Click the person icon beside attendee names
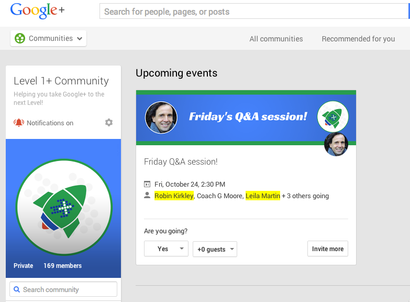The height and width of the screenshot is (302, 410). (x=147, y=196)
